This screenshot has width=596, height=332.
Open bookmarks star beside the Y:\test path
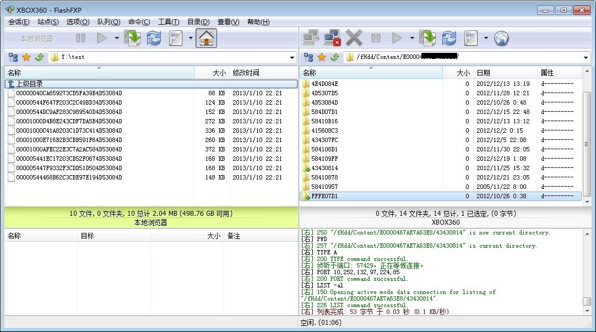(x=26, y=57)
